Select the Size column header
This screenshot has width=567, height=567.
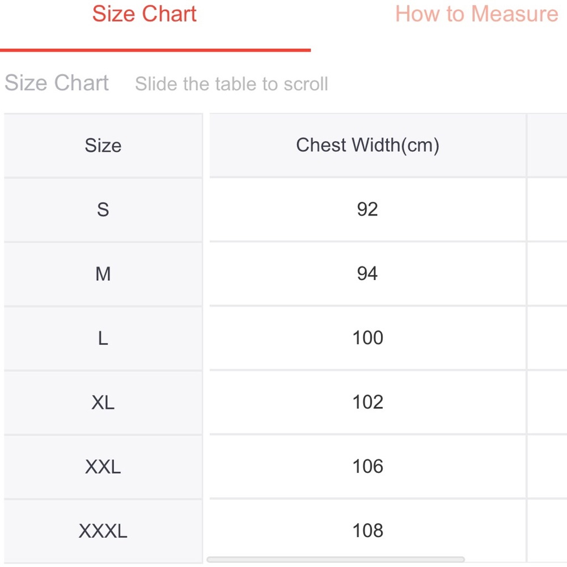pyautogui.click(x=103, y=145)
